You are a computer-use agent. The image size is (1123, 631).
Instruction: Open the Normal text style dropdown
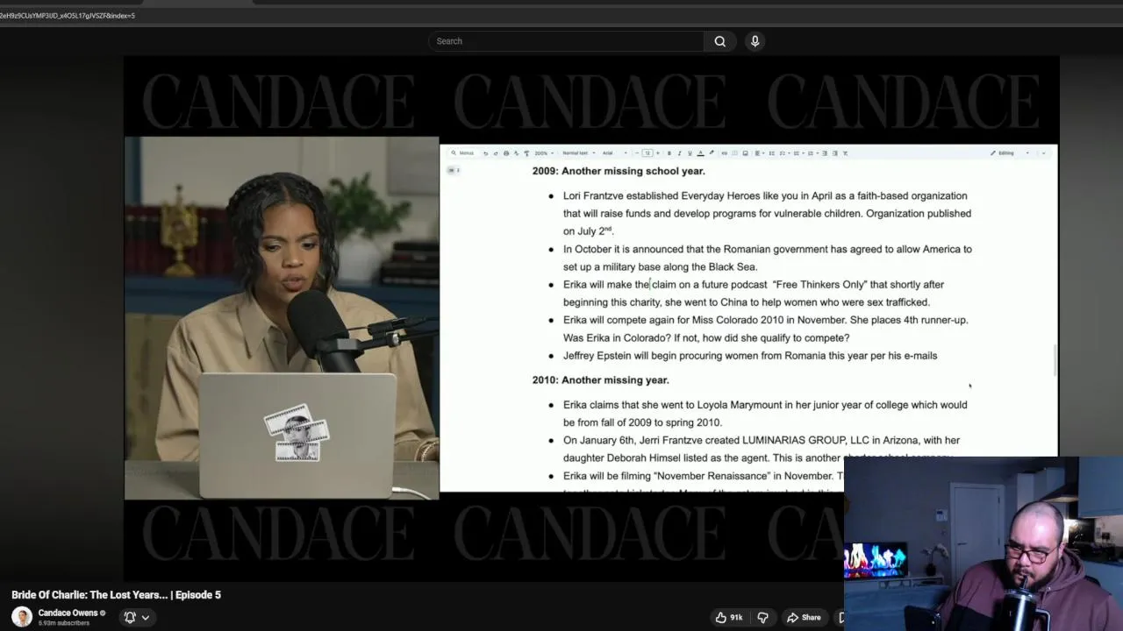pos(579,152)
